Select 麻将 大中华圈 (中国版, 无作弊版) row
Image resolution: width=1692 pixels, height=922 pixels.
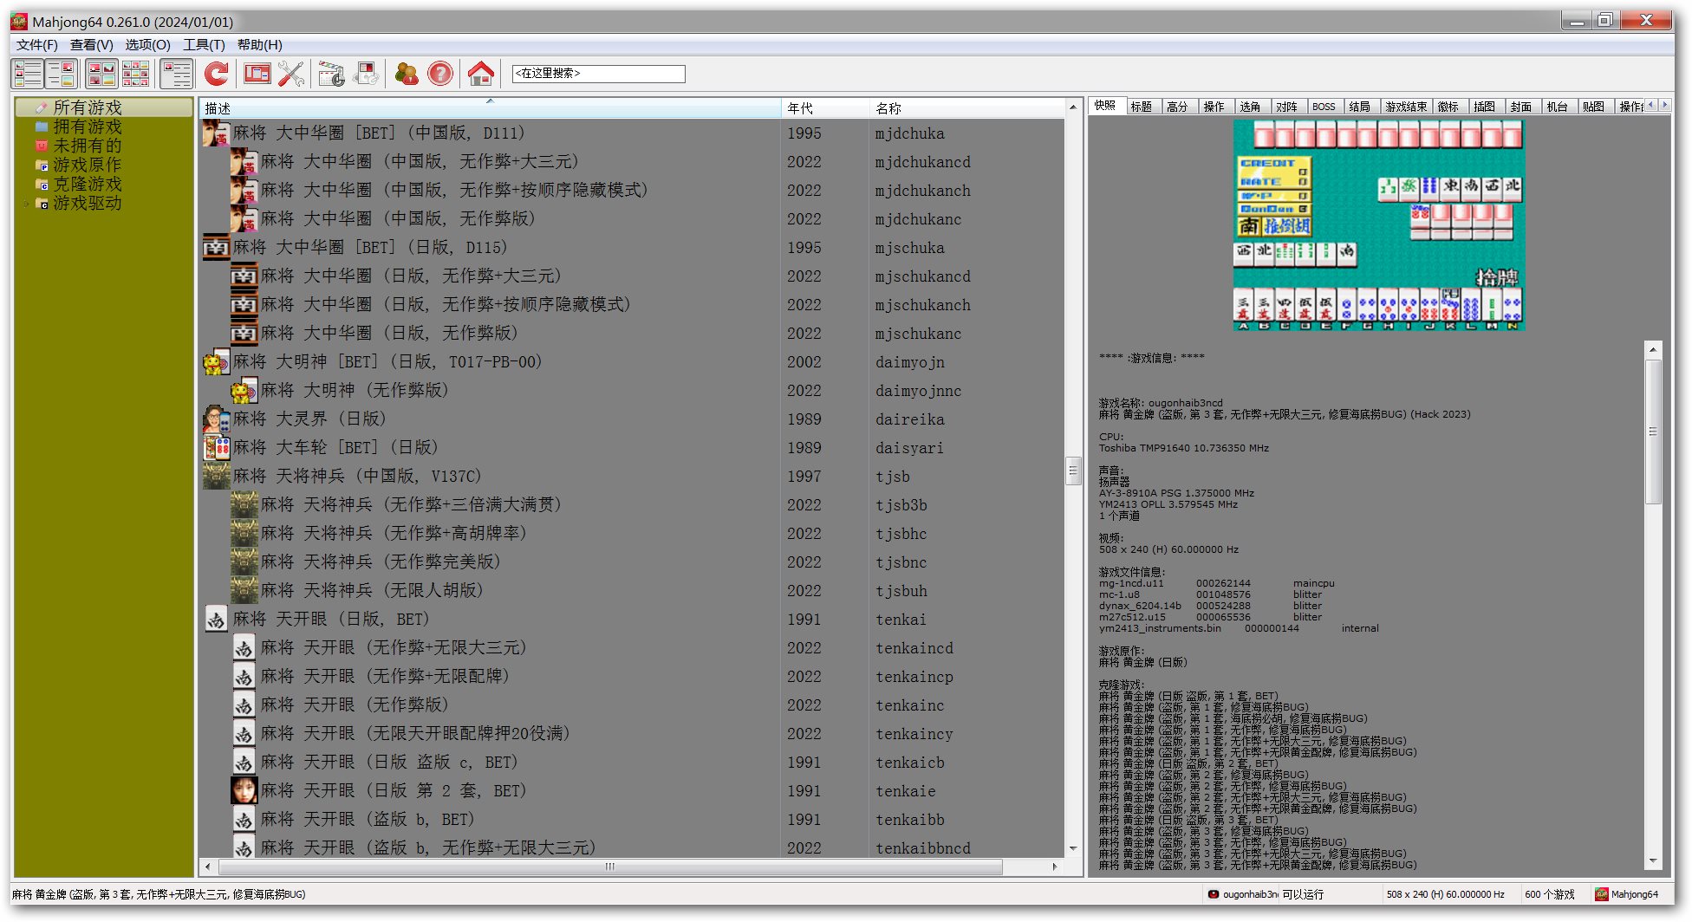[x=633, y=219]
